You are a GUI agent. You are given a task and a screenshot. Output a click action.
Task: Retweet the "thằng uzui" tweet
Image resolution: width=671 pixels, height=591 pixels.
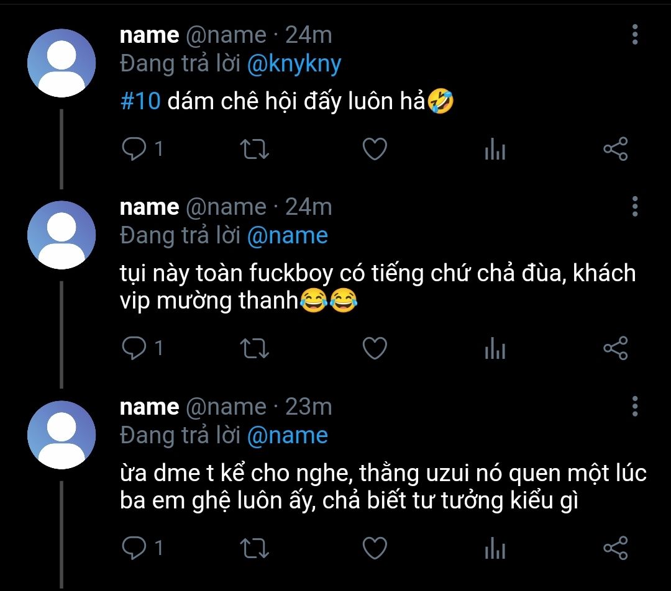[254, 548]
